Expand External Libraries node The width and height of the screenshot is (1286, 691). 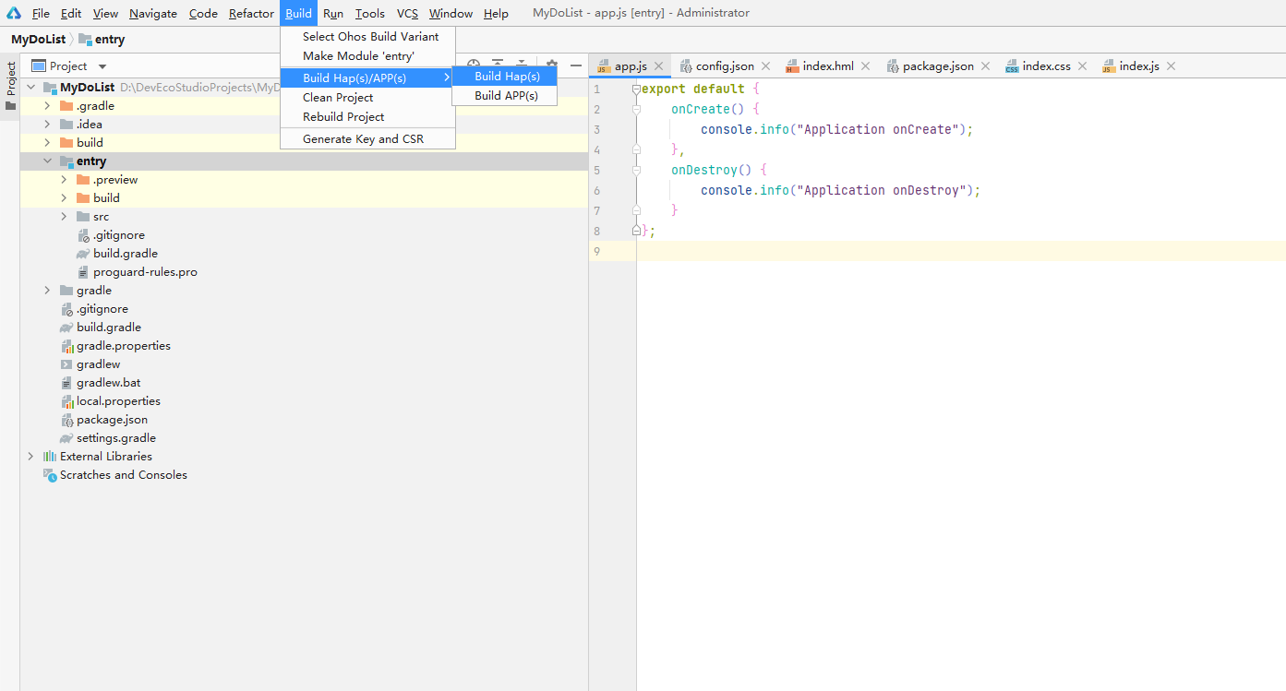[30, 457]
